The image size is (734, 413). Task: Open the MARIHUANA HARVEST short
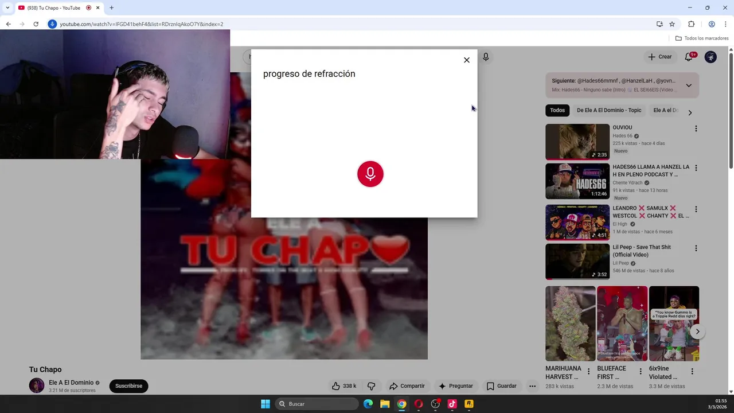571,324
